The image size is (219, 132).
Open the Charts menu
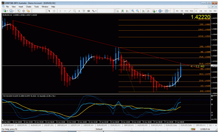click(28, 7)
